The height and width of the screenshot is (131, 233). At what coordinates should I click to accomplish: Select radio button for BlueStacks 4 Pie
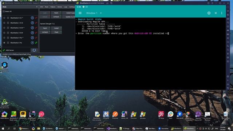point(4,38)
